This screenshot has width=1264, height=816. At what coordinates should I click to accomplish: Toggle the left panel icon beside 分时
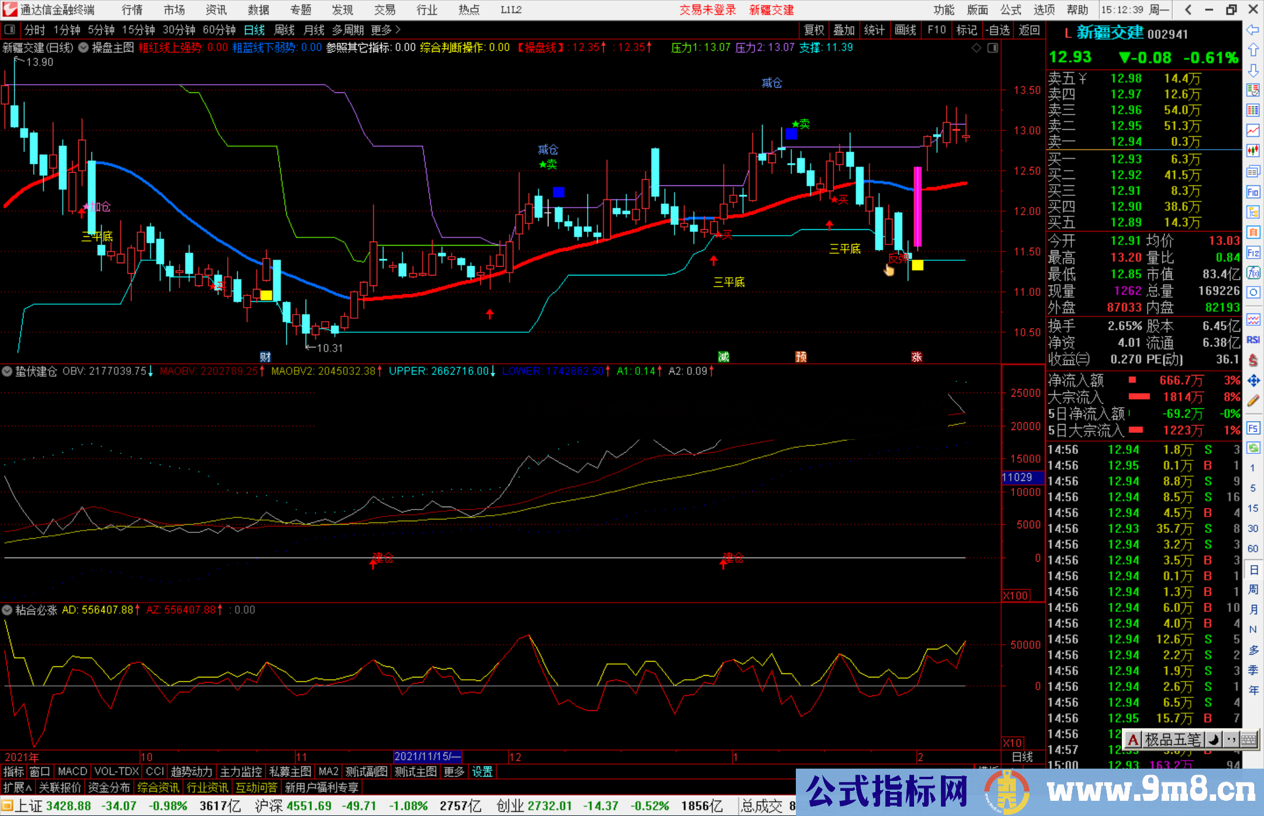[x=9, y=30]
